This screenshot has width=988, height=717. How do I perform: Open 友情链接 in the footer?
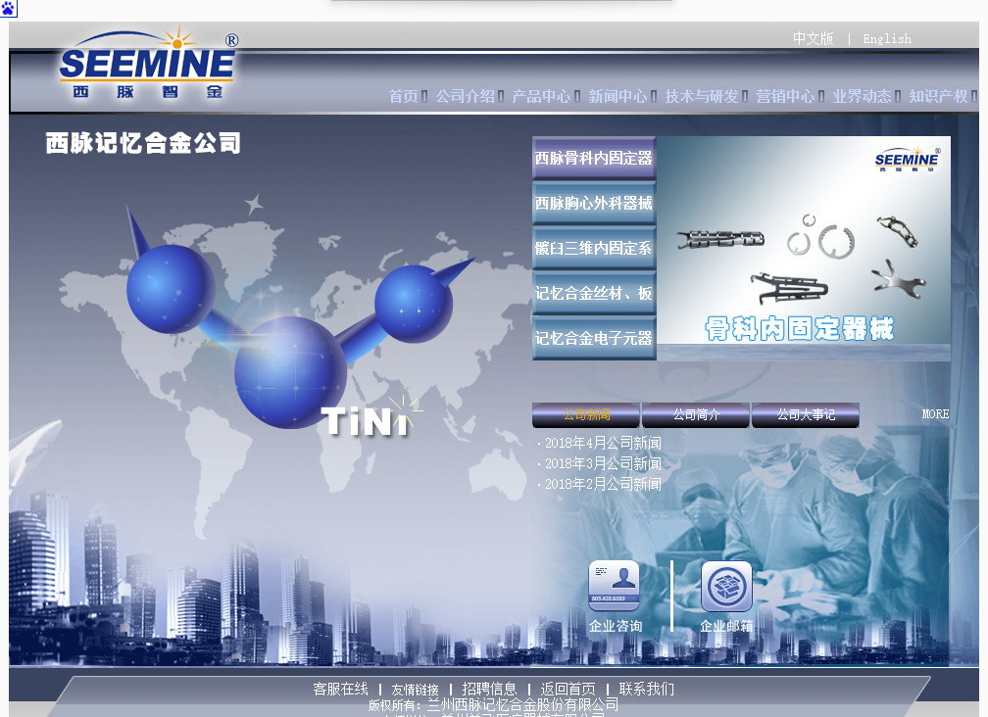coord(415,690)
